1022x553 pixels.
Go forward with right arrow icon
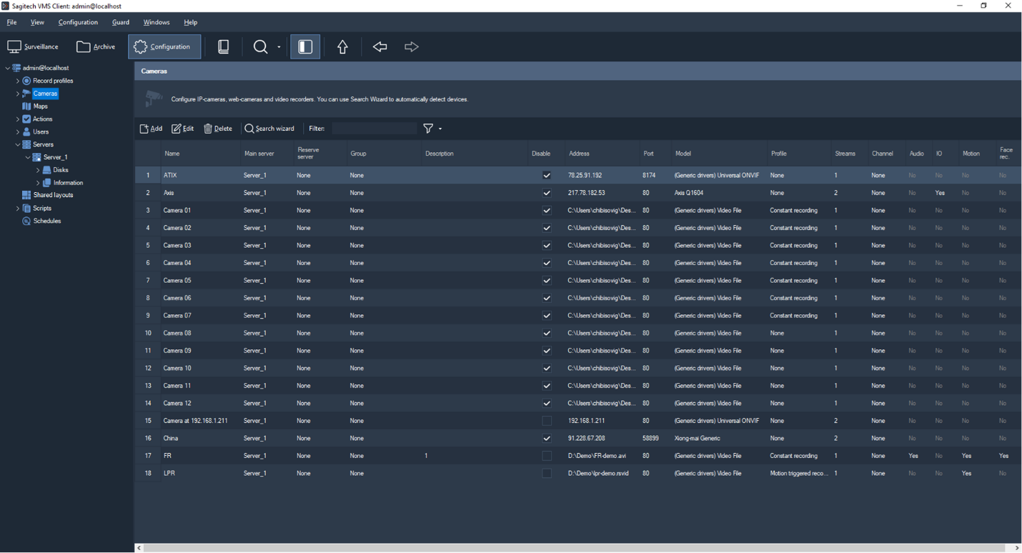coord(411,46)
